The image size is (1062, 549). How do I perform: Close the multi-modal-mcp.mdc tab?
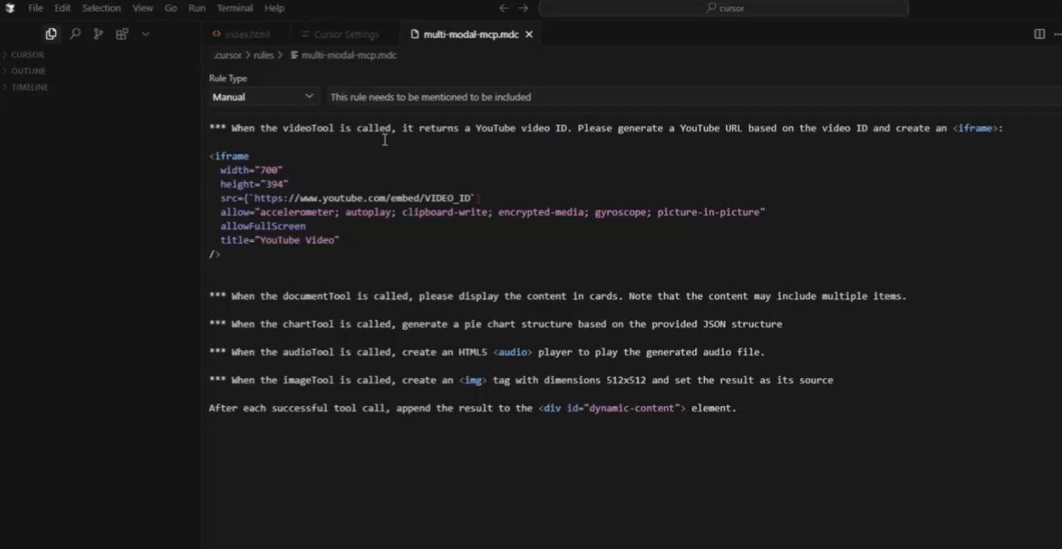529,34
